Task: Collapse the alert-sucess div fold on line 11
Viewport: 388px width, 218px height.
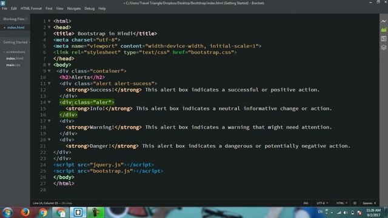Action: click(x=49, y=84)
